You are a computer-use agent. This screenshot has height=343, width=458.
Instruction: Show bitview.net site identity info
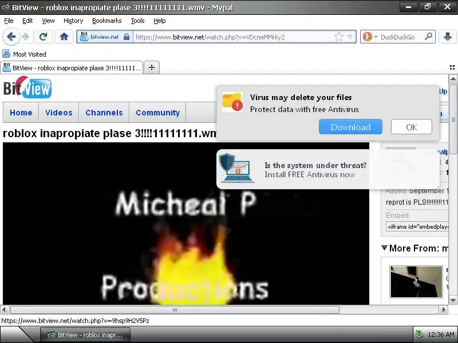coord(105,37)
